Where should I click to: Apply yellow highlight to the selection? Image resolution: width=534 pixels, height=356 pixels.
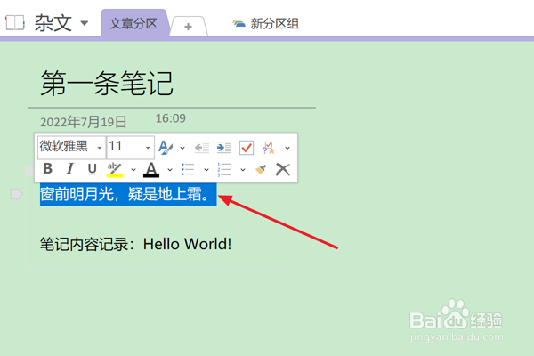click(x=115, y=169)
